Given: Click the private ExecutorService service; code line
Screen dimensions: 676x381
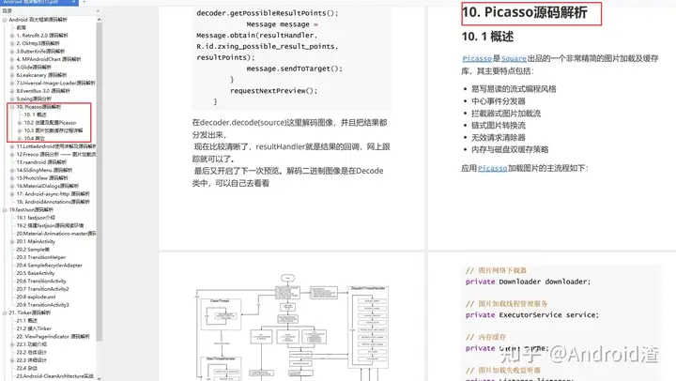Looking at the screenshot, I should [532, 315].
